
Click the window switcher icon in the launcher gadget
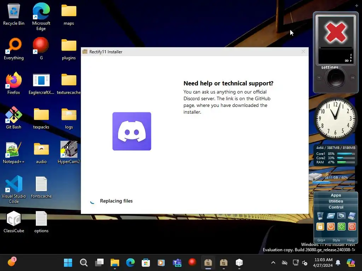341,216
